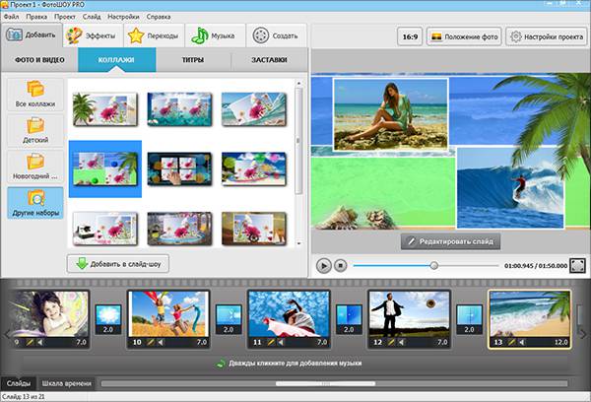The width and height of the screenshot is (591, 402).
Task: Switch to ЗАСТАВКИ subtab
Action: click(x=269, y=60)
